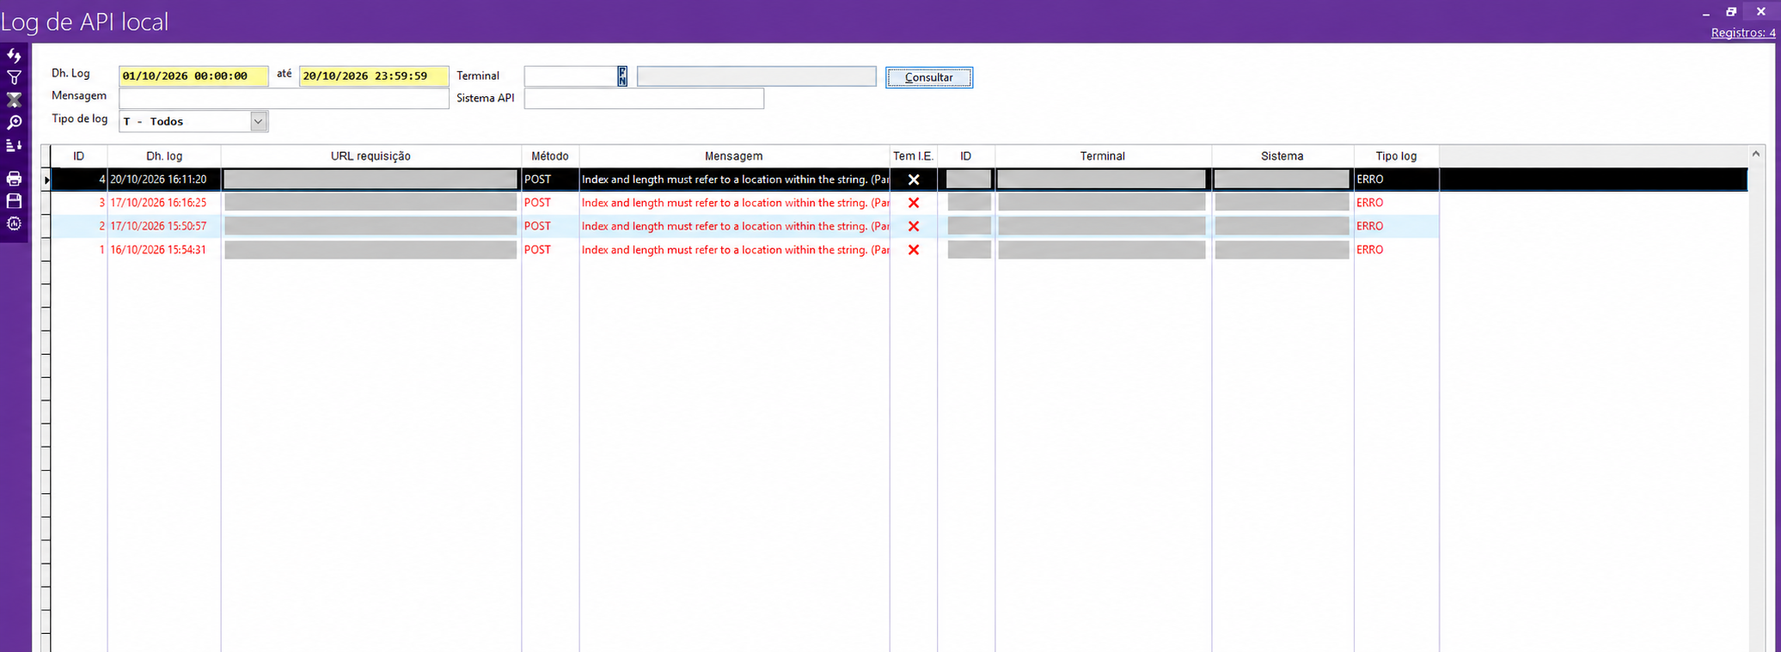Open the filter funnel icon
This screenshot has width=1781, height=652.
14,78
